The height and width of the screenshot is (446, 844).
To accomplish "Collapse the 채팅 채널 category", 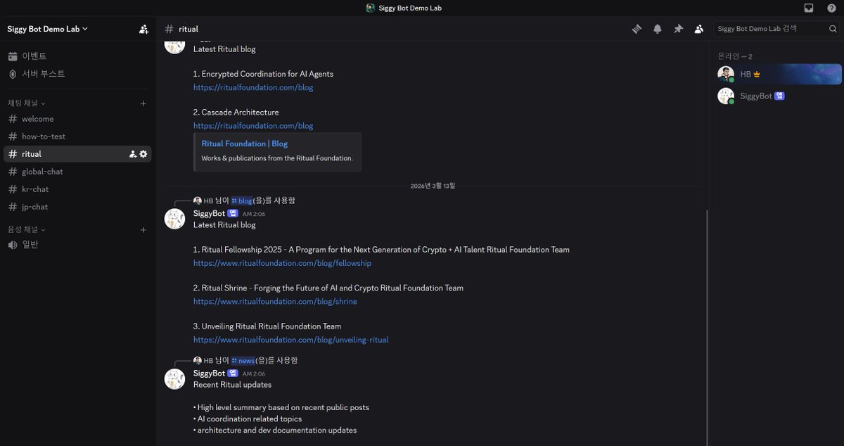I will [x=27, y=103].
